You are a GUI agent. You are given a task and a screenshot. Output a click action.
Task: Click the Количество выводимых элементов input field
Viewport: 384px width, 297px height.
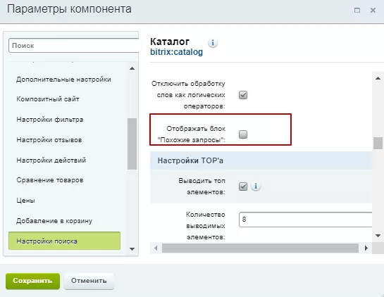click(x=305, y=220)
